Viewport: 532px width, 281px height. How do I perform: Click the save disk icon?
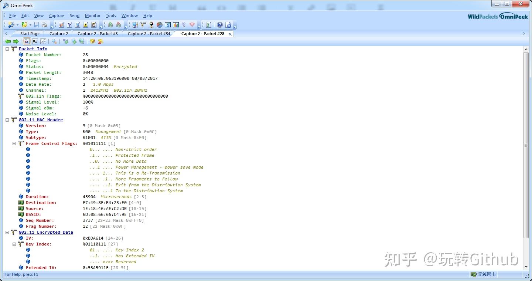[x=37, y=25]
